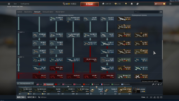Click the В бой! button
This screenshot has height=101, width=179.
pos(90,4)
